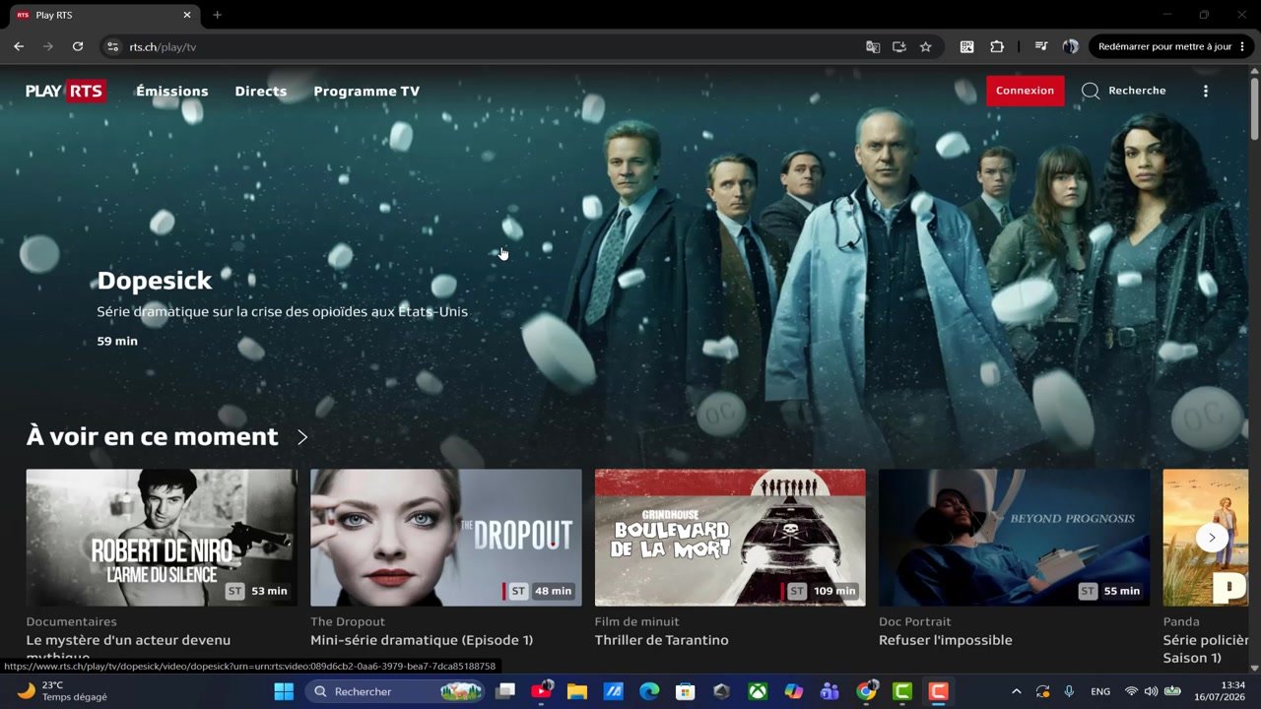1261x709 pixels.
Task: Click the À voir en ce moment heading
Action: (x=152, y=436)
